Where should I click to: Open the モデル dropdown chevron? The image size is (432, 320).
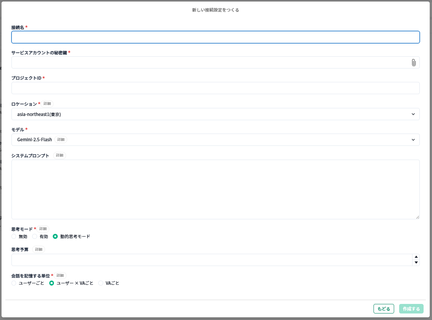tap(413, 140)
